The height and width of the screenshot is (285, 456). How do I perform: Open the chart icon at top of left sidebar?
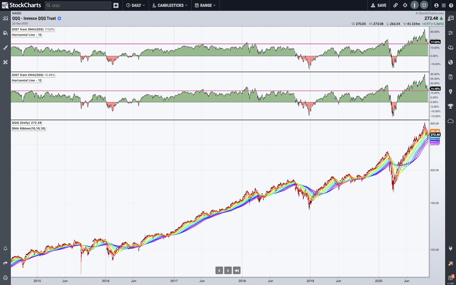click(x=5, y=18)
